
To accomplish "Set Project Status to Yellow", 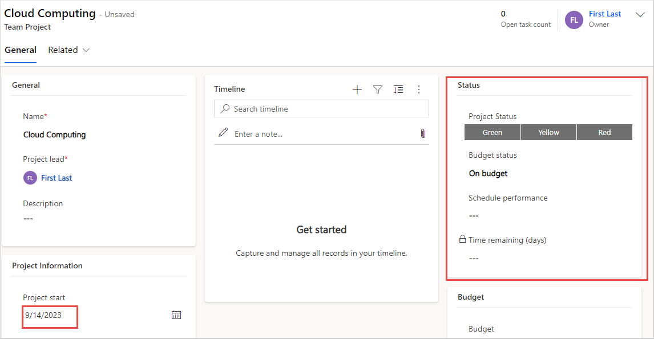I will [548, 132].
